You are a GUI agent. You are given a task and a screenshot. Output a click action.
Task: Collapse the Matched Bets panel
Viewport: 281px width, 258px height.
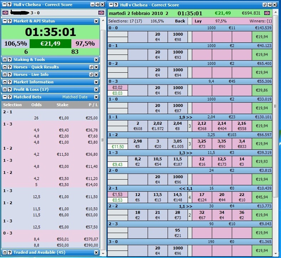click(5, 97)
